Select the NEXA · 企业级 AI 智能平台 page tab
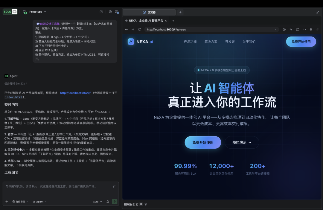 pyautogui.click(x=146, y=21)
